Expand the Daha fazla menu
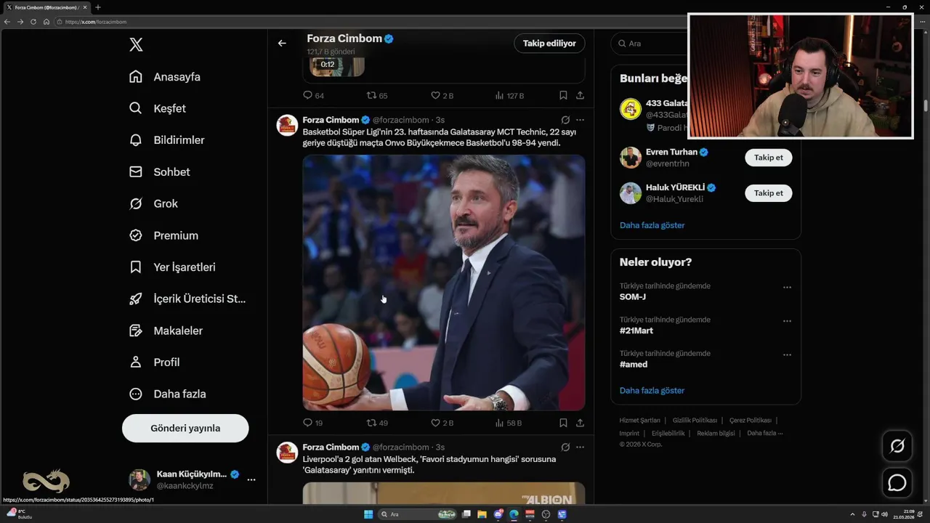The width and height of the screenshot is (930, 523). pos(168,394)
